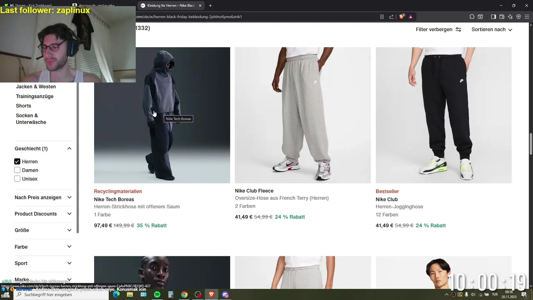
Task: Click the Windows Start button
Action: tap(6, 295)
